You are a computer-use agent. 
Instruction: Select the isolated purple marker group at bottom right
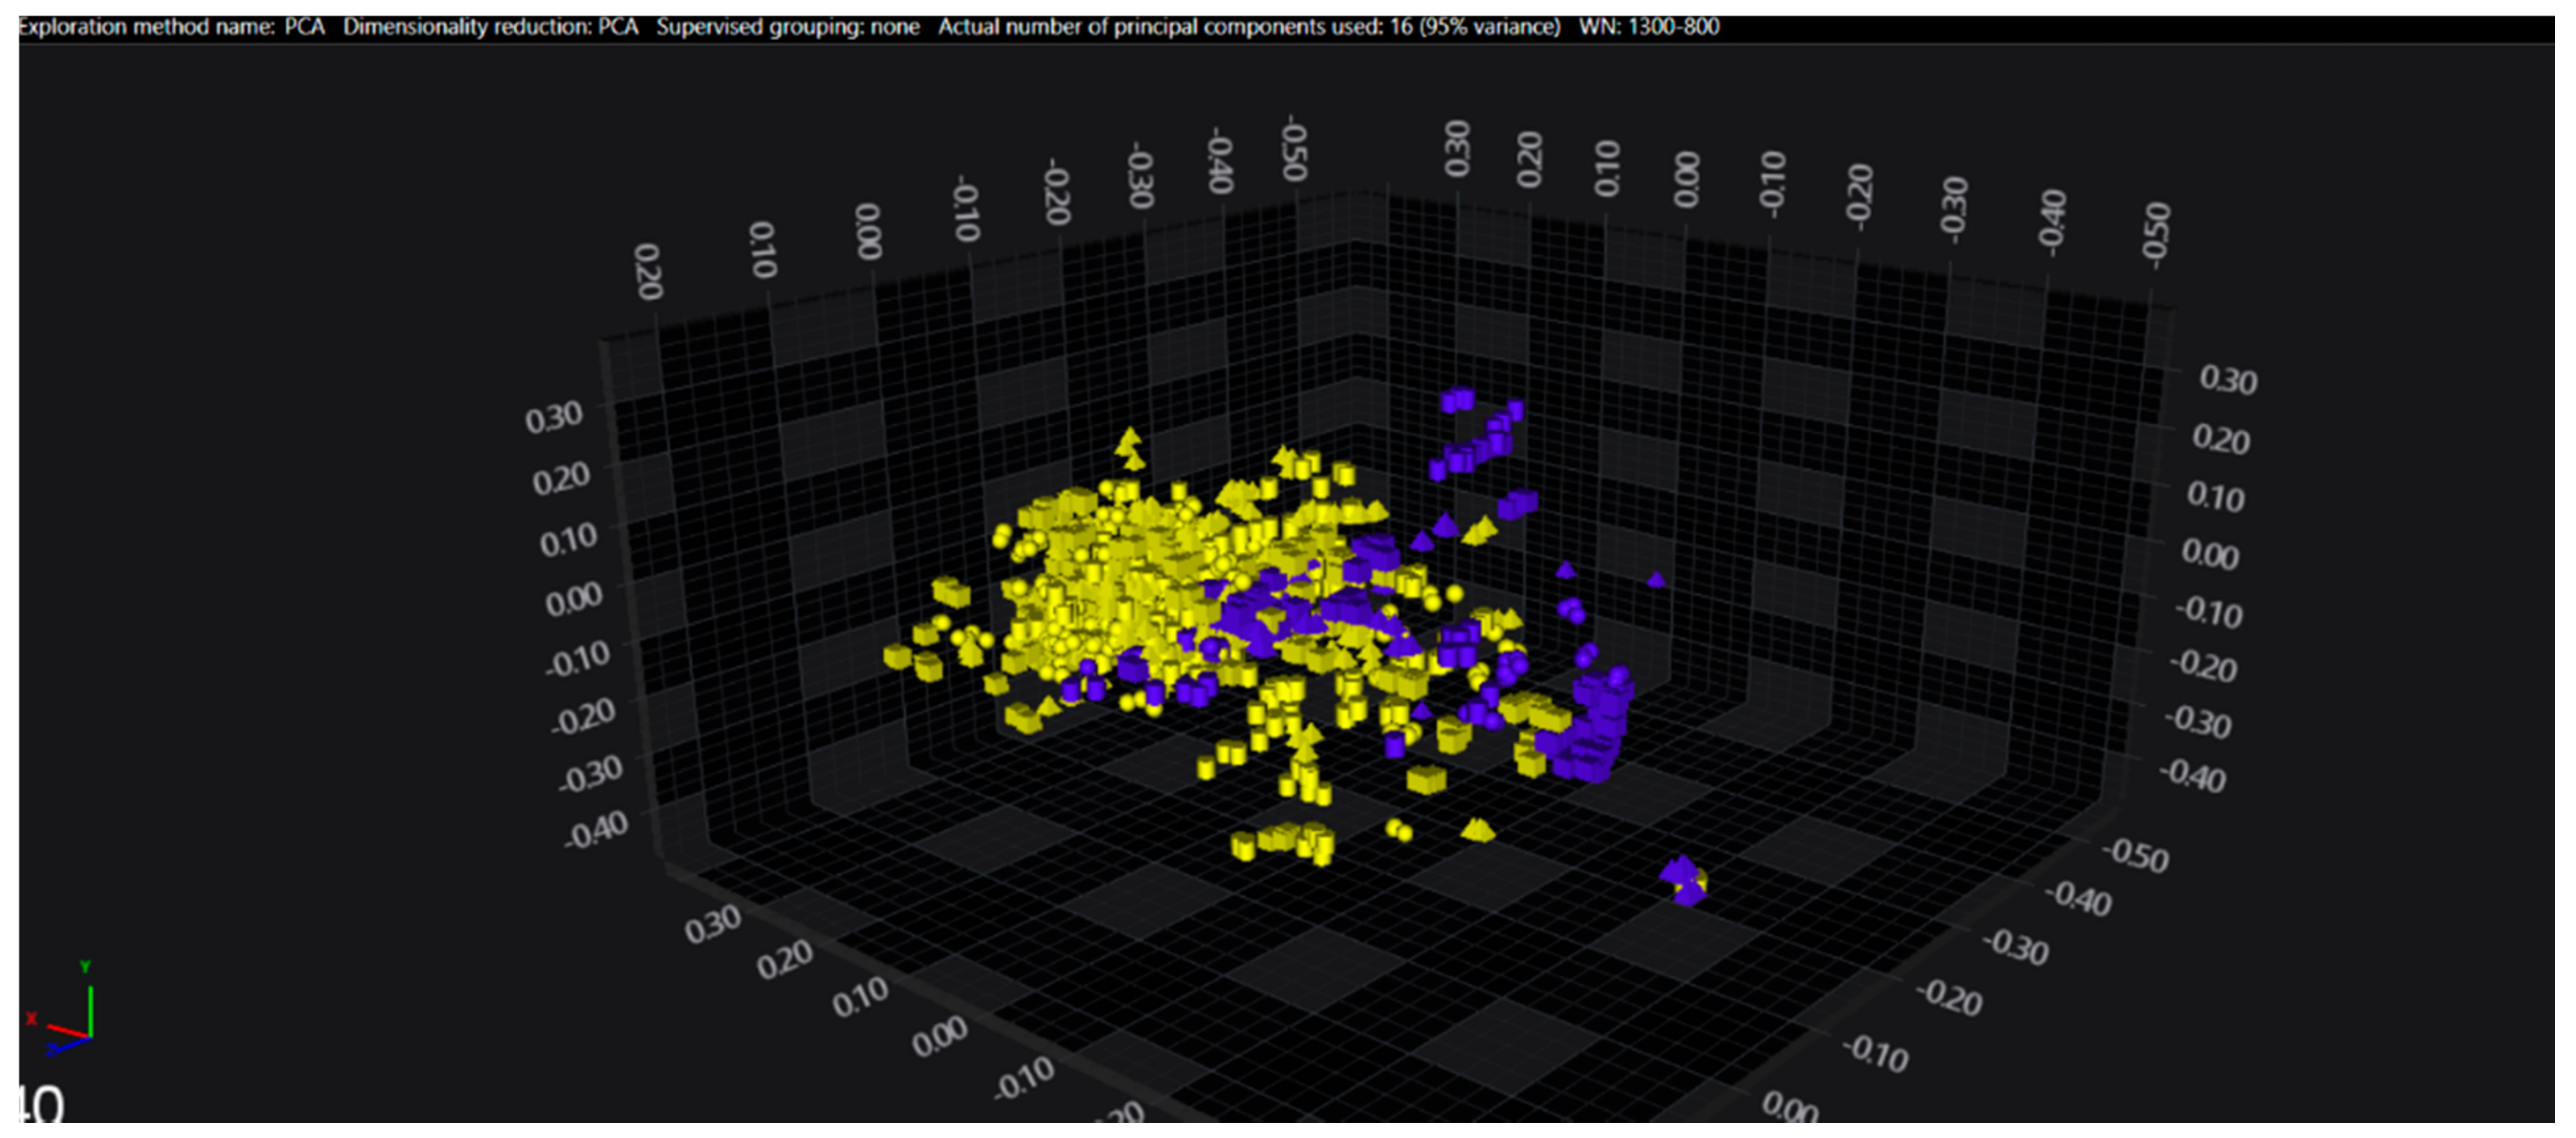point(1684,880)
